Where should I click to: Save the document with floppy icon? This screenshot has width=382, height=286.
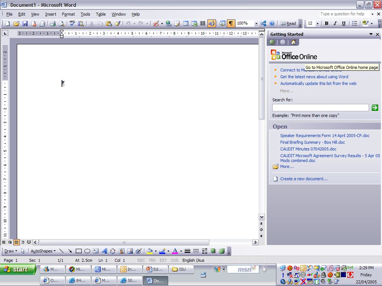pyautogui.click(x=25, y=23)
